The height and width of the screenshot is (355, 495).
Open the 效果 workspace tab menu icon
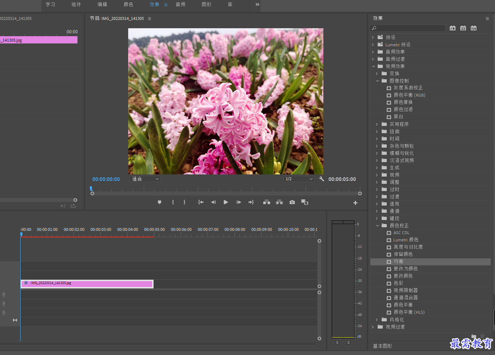point(166,5)
